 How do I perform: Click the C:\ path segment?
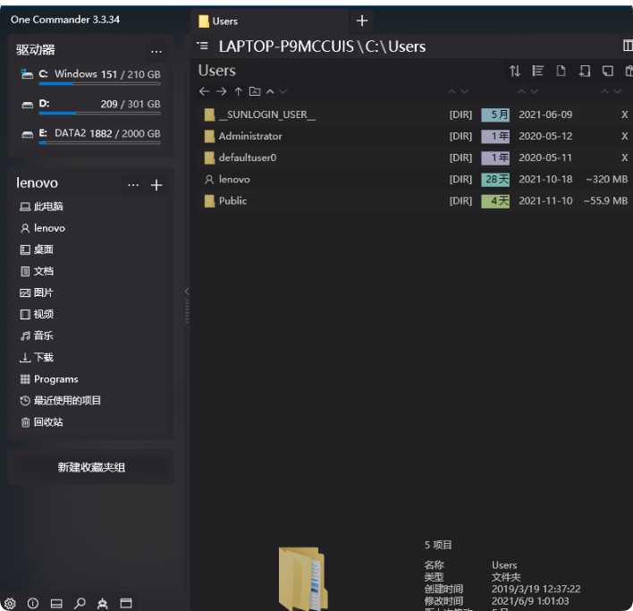pos(376,47)
